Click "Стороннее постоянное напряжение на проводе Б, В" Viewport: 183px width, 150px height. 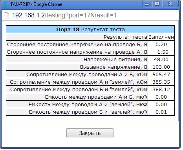77,45
